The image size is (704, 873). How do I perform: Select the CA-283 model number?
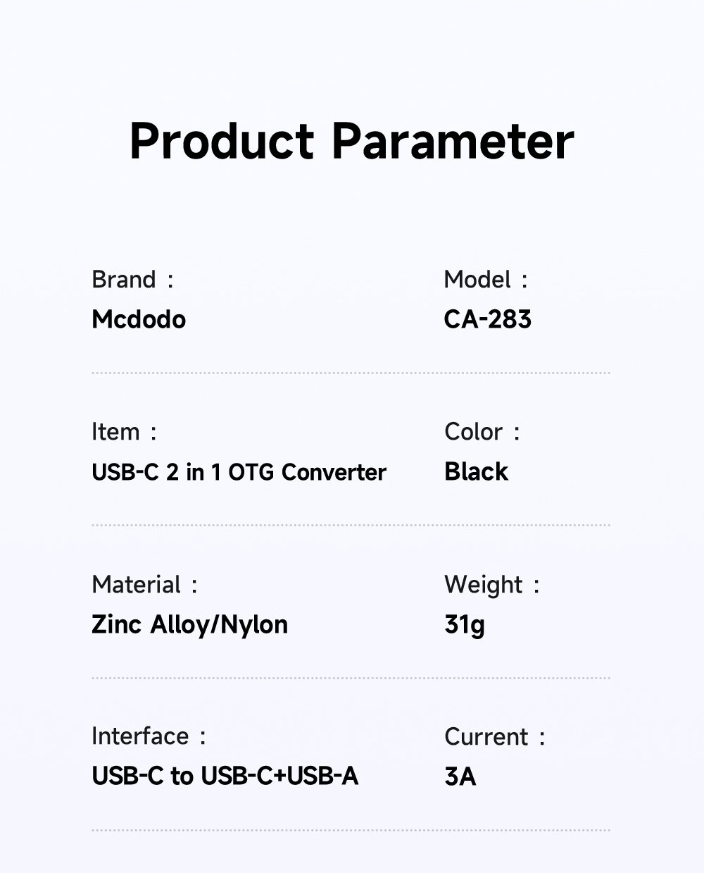[x=487, y=319]
